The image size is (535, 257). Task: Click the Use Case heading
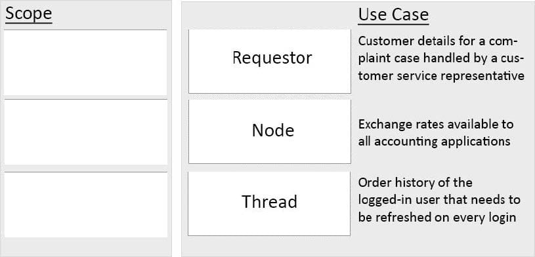393,15
